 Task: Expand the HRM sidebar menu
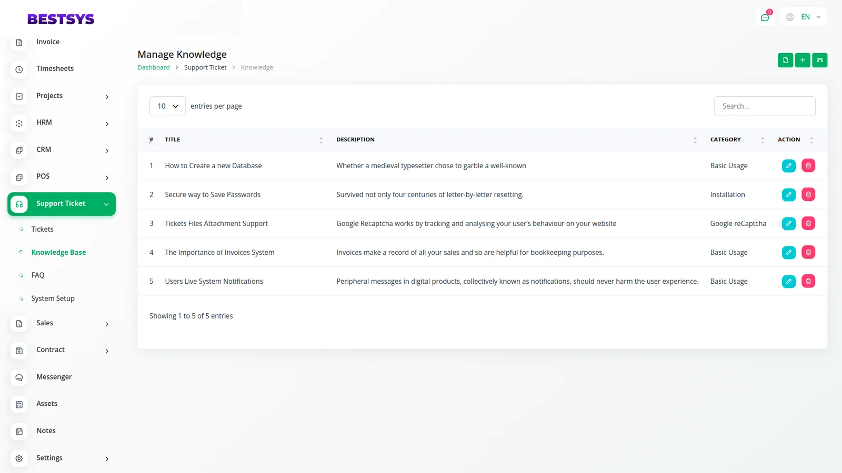pos(62,123)
